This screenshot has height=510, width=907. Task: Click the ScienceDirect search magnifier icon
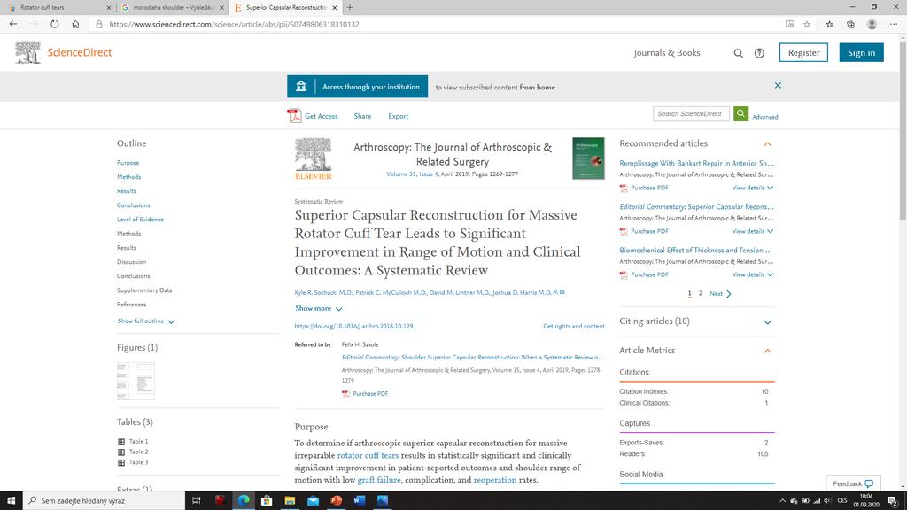tap(738, 53)
